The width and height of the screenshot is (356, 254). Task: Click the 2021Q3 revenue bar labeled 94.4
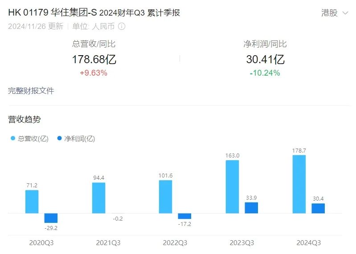[98, 198]
